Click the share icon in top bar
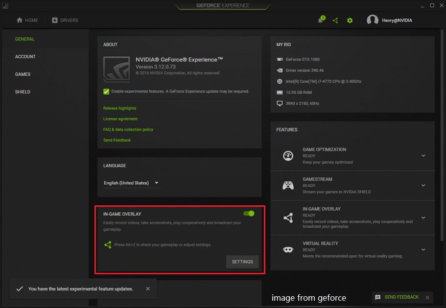This screenshot has width=446, height=308. click(x=335, y=20)
